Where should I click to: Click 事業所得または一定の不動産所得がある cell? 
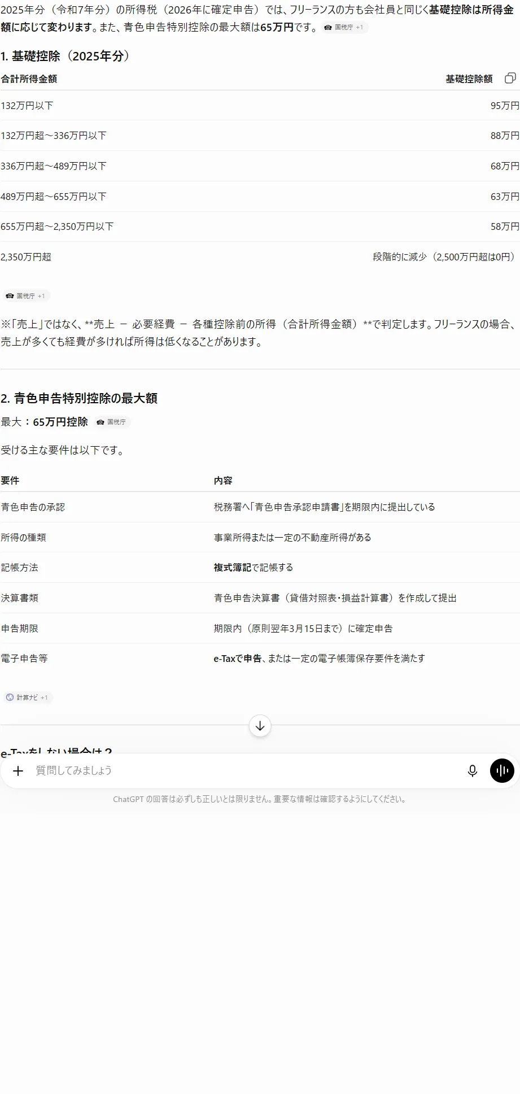click(292, 538)
